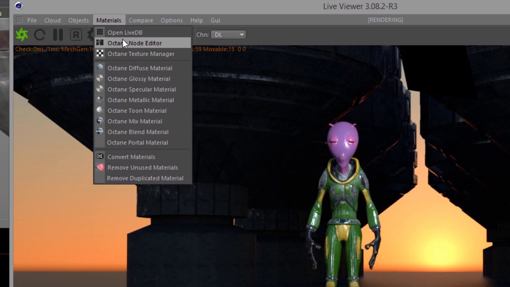Open the Compare menu
Image resolution: width=510 pixels, height=287 pixels.
141,20
